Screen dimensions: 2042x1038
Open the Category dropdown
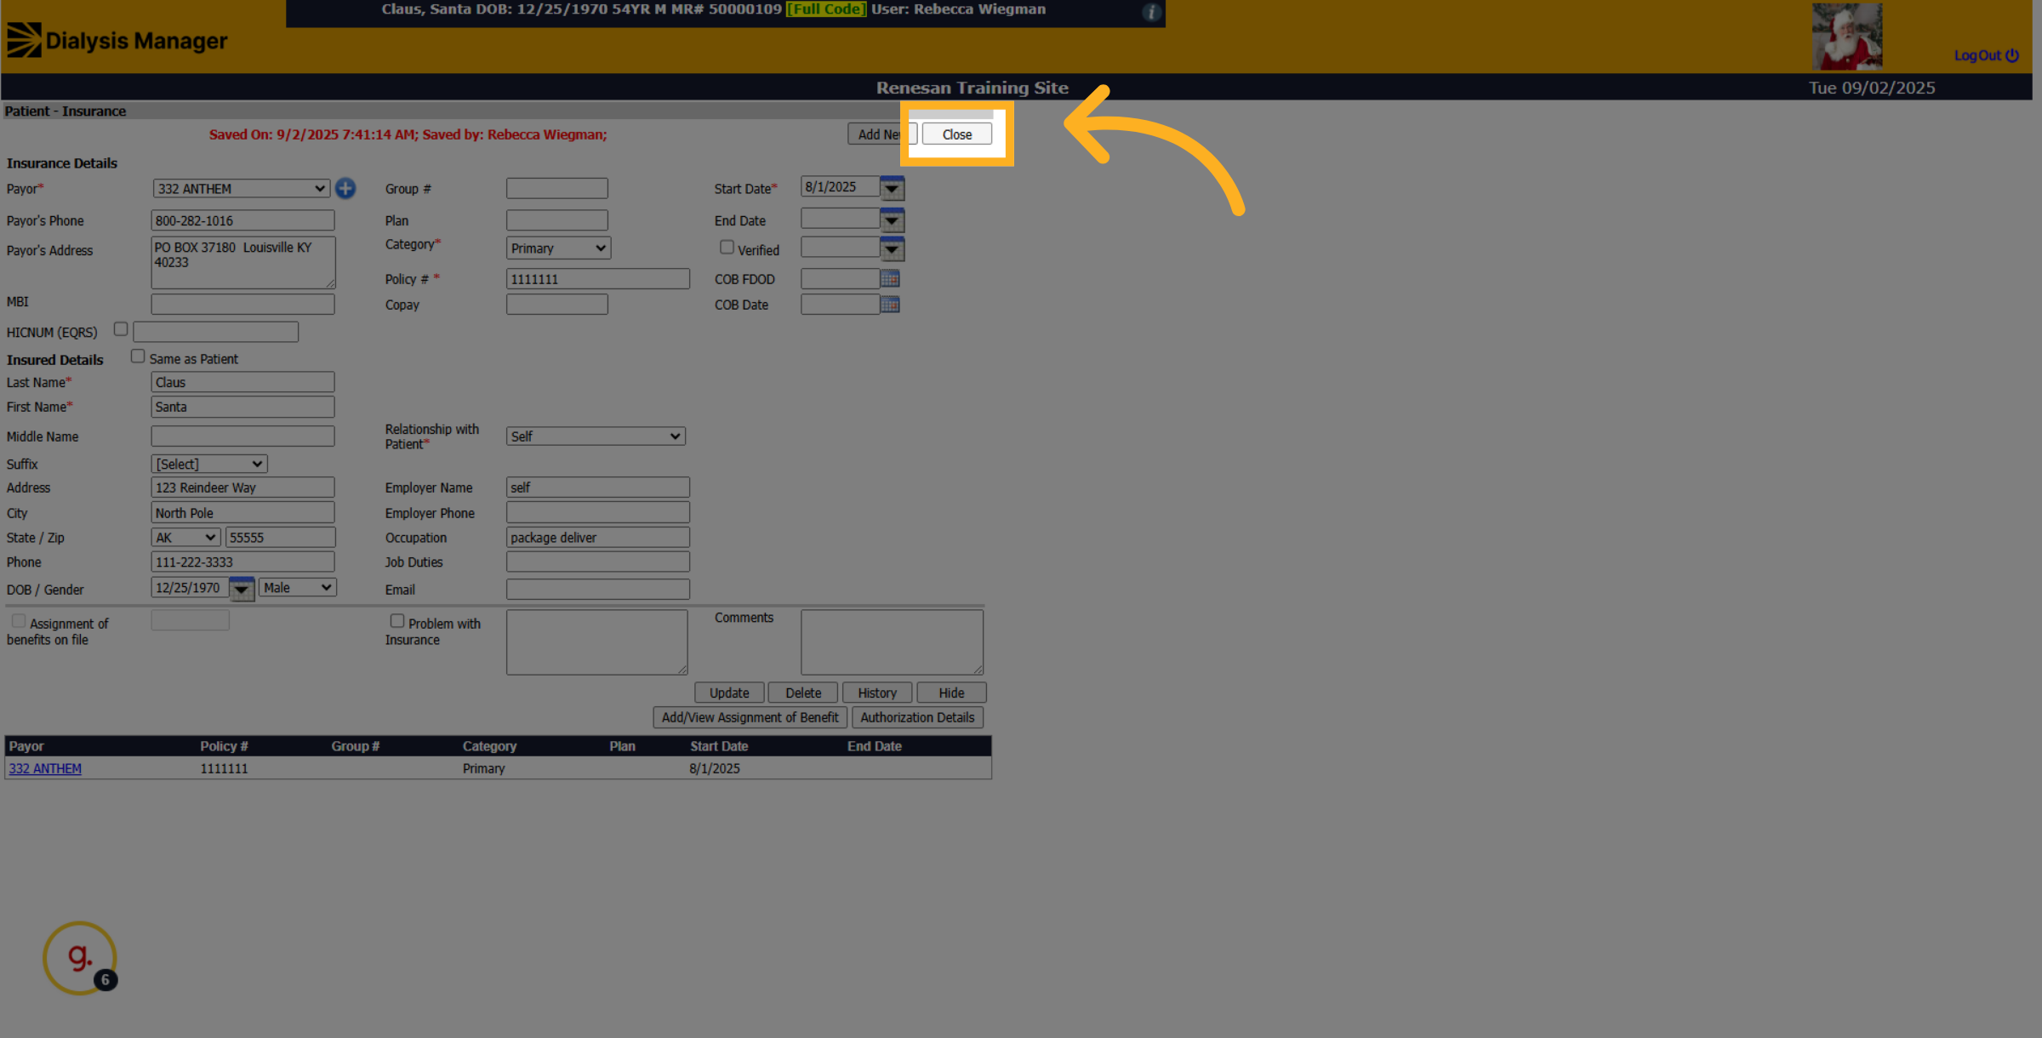(558, 248)
